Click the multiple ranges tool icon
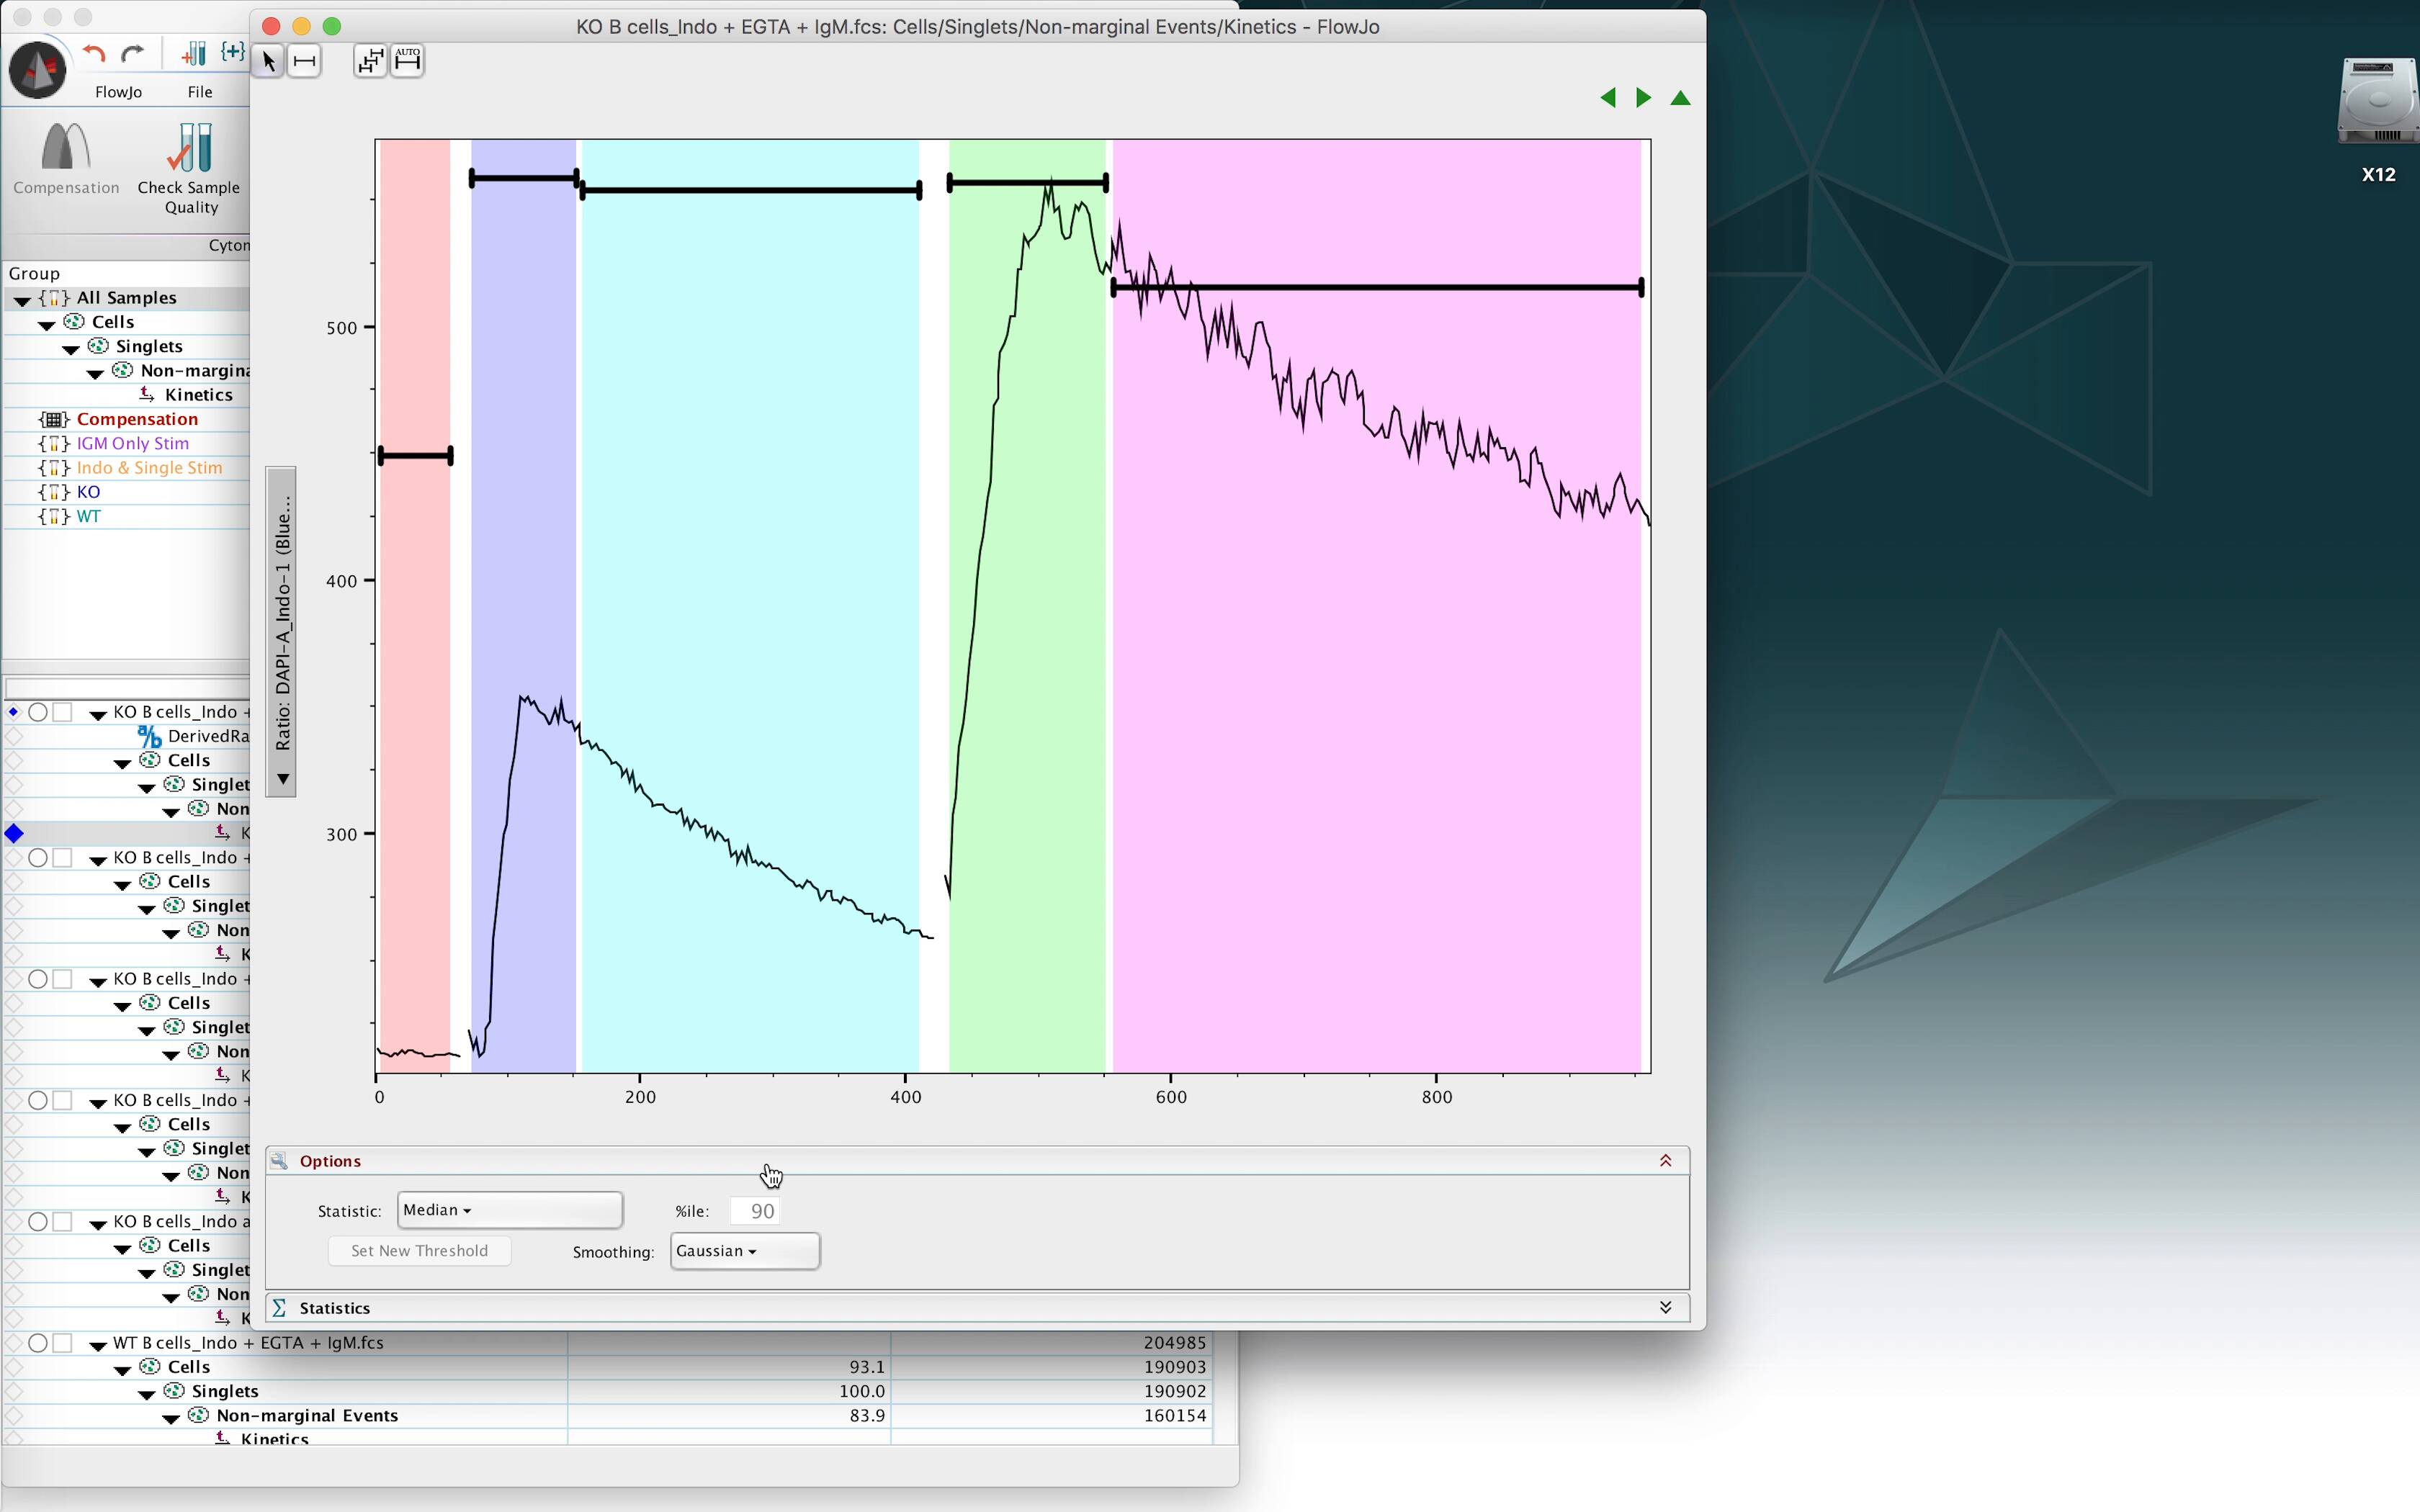This screenshot has height=1512, width=2420. (x=370, y=62)
